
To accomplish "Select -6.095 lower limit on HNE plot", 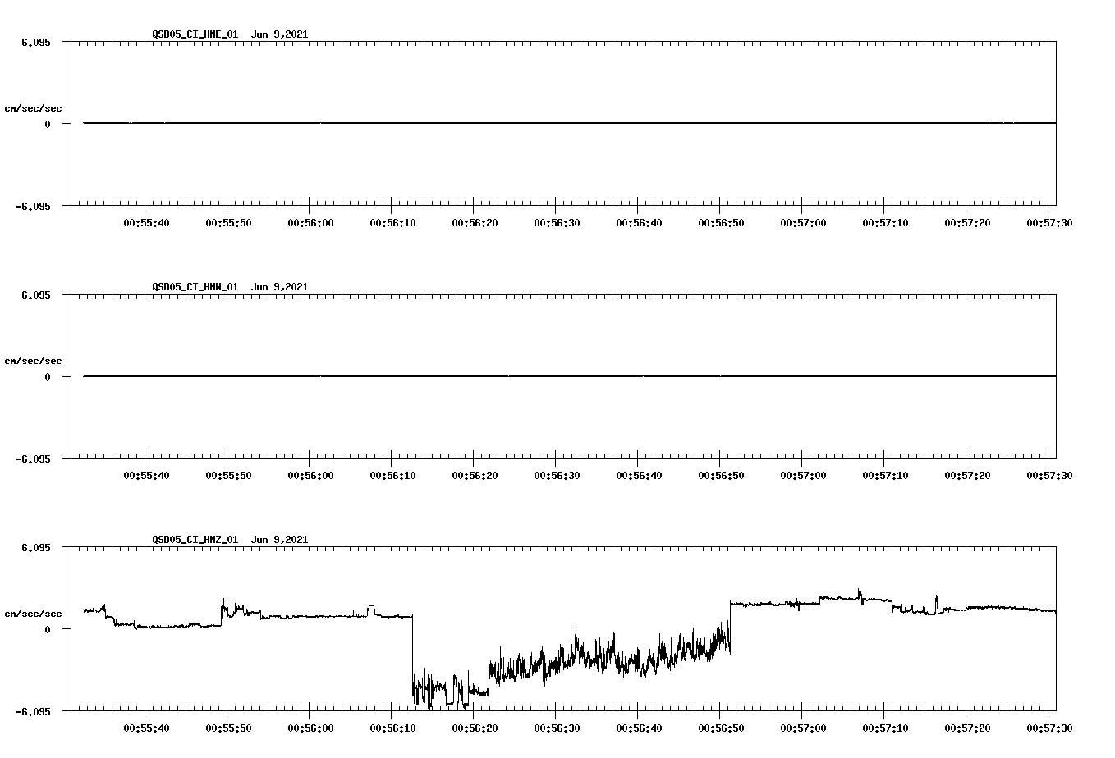I will click(34, 207).
